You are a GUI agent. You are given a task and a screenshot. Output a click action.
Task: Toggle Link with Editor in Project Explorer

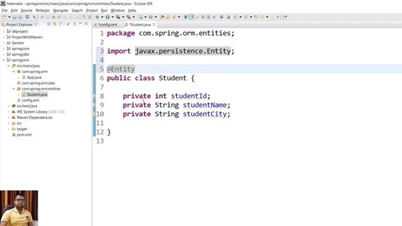pos(55,24)
